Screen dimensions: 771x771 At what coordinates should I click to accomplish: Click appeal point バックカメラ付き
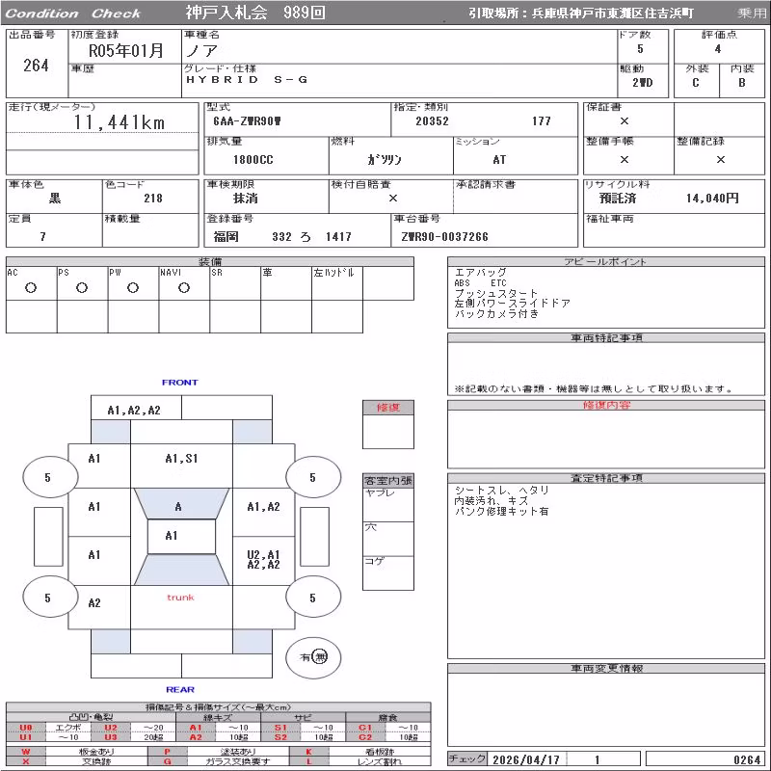(496, 314)
